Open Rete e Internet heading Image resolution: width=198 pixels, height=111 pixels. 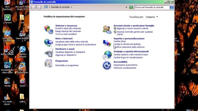pyautogui.click(x=64, y=39)
